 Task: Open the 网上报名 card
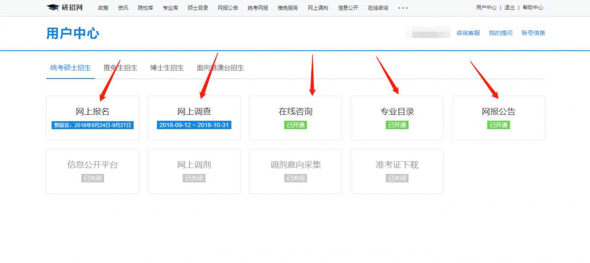(x=92, y=118)
